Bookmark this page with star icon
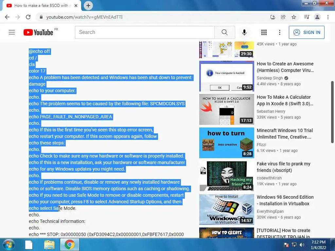Viewport: 335px width, 251px height. click(x=294, y=17)
